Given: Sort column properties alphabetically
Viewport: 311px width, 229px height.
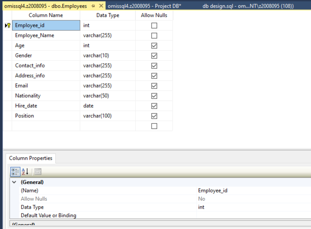Looking at the screenshot, I should 25,172.
